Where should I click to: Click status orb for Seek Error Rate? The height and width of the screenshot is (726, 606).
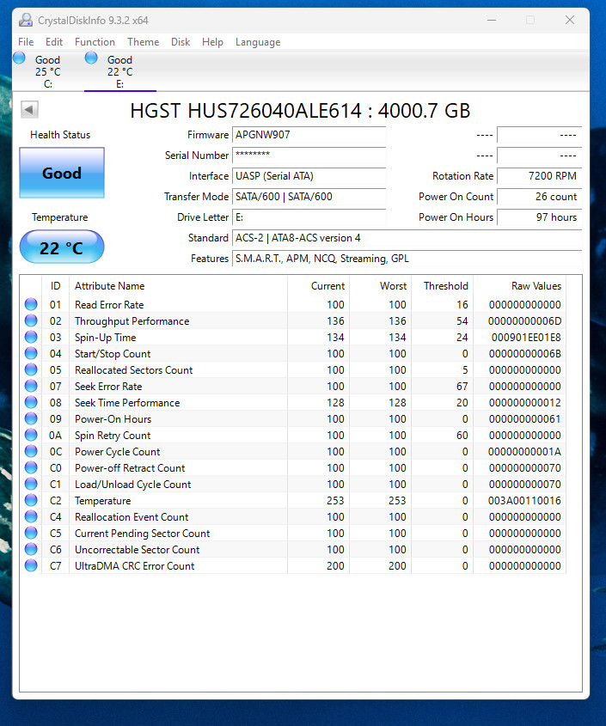[x=31, y=386]
